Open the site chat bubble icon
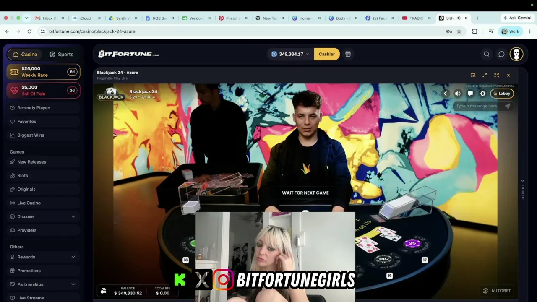Image resolution: width=537 pixels, height=302 pixels. 501,54
